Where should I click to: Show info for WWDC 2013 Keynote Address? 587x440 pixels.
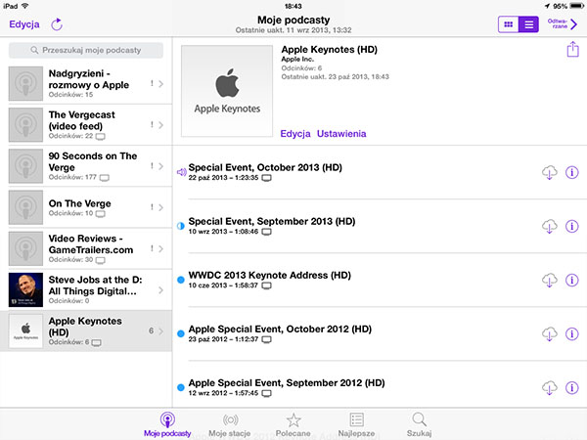click(572, 280)
